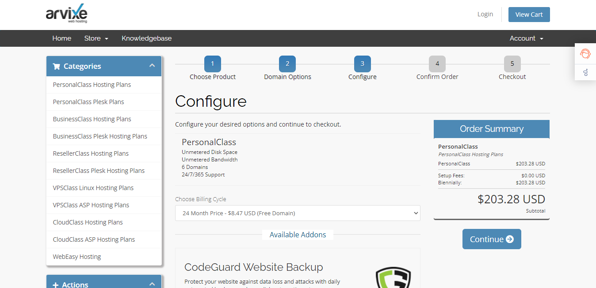596x288 pixels.
Task: Click the italic PersonalClass Hosting Plans text
Action: [x=471, y=154]
